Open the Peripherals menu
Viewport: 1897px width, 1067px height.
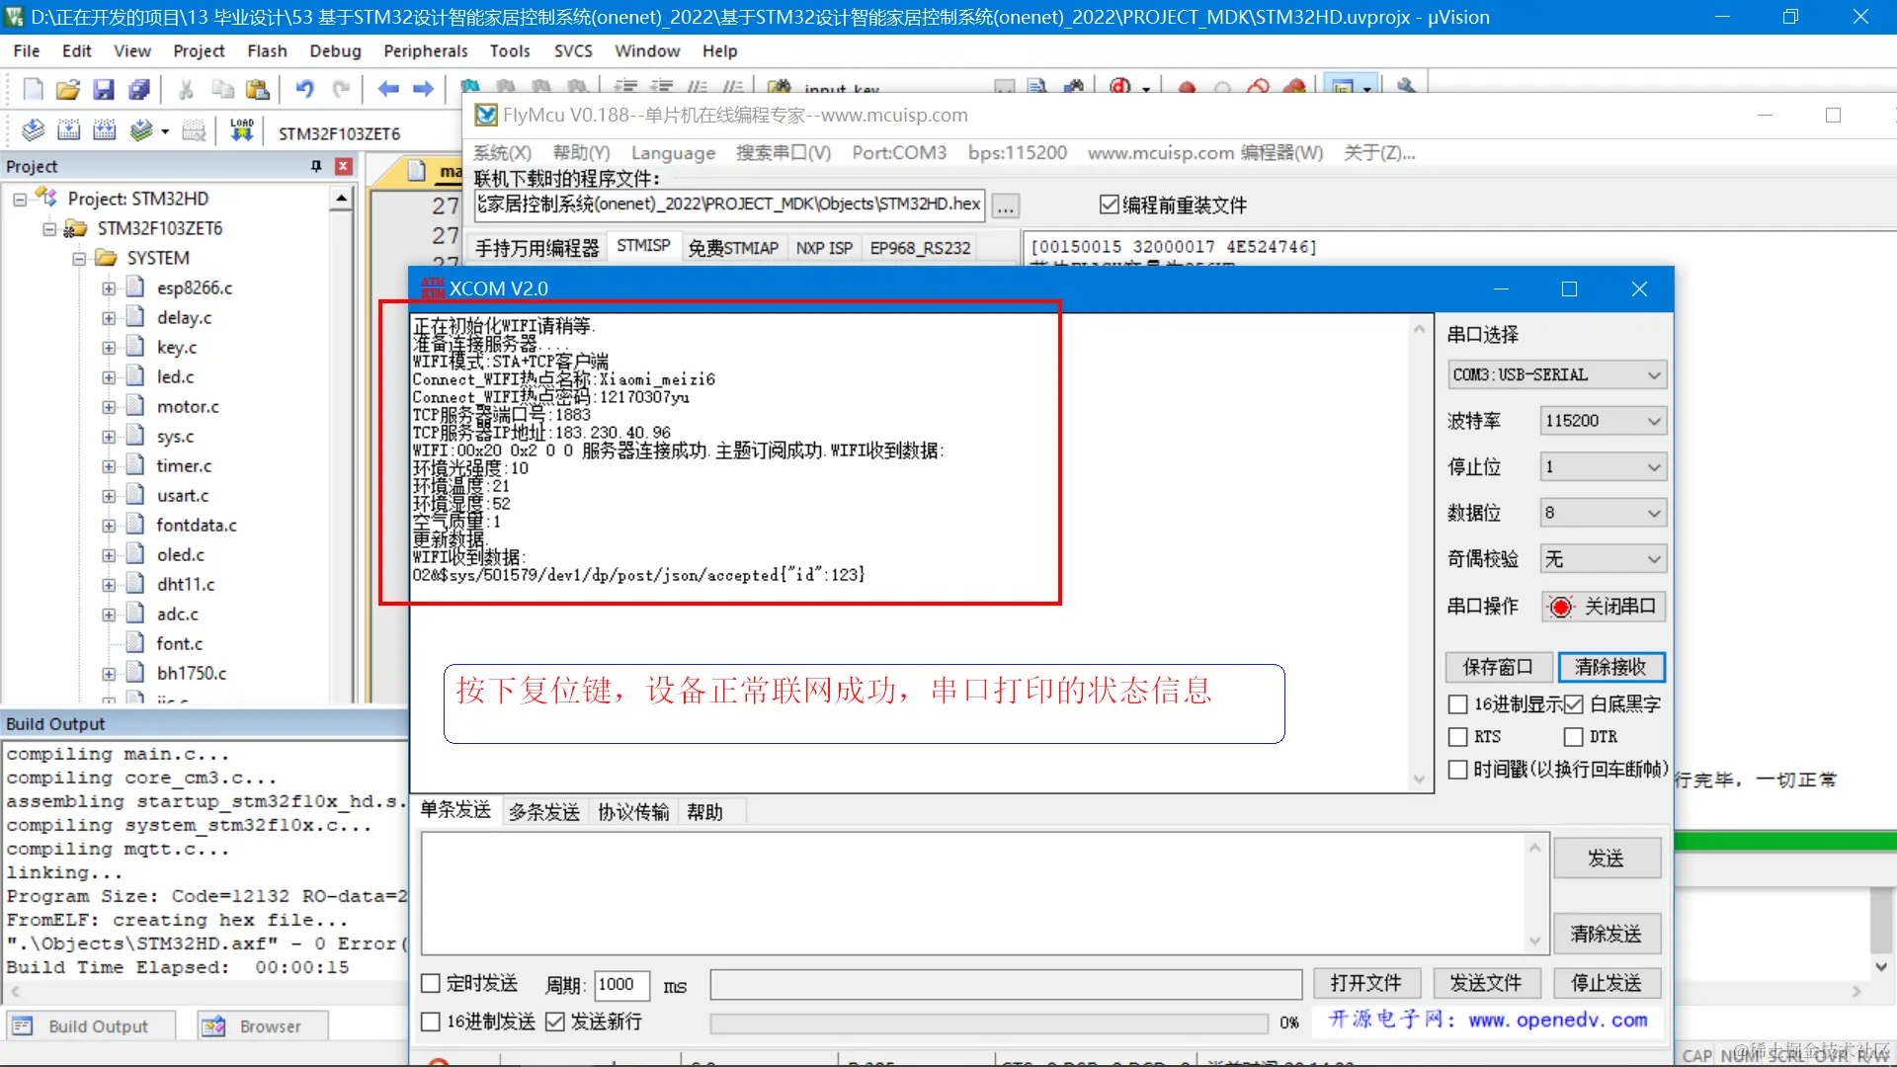(425, 50)
